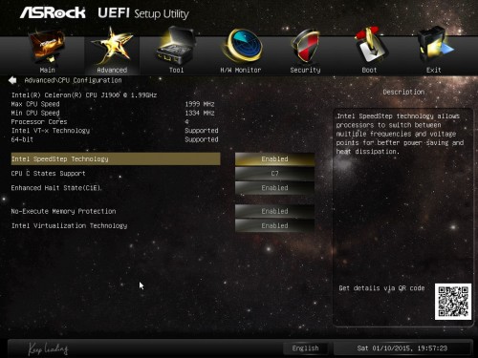
Task: Click the Advanced\CPU Configuration breadcrumb
Action: (x=74, y=80)
